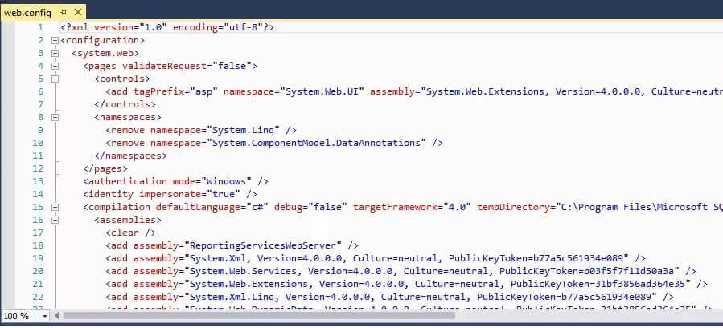Click "System.Linq" namespace value on line 9

(x=244, y=130)
